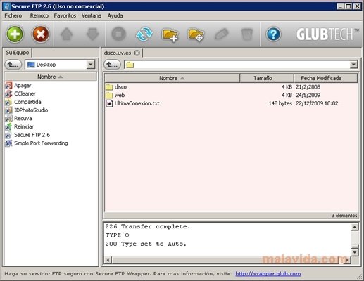Click the "3 elementos" status text
The image size is (364, 281).
coord(344,216)
